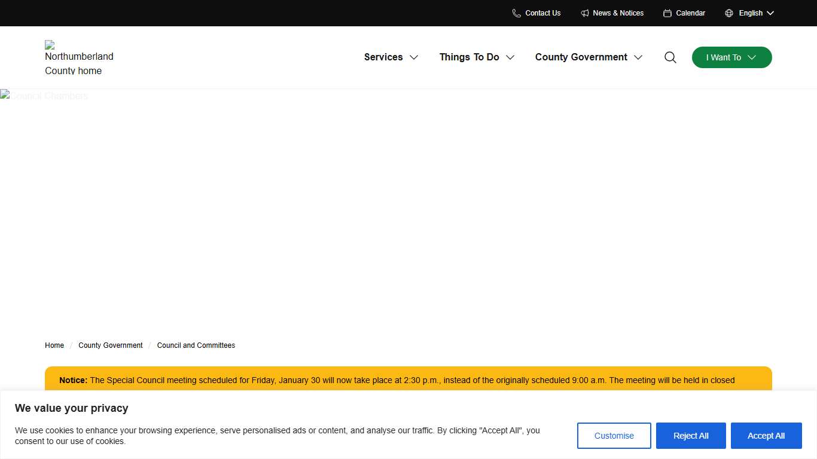Viewport: 817px width, 459px height.
Task: Click Customise cookie preferences button
Action: [614, 436]
